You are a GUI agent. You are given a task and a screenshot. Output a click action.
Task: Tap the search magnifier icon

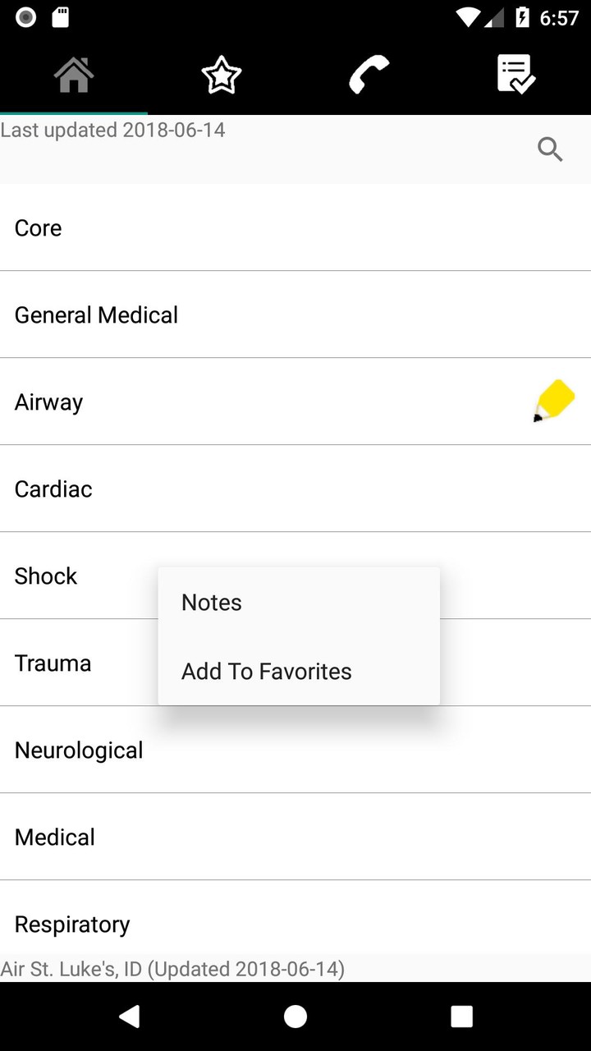click(550, 149)
